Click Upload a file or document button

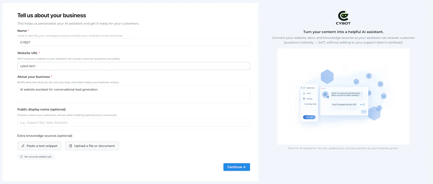pos(92,146)
